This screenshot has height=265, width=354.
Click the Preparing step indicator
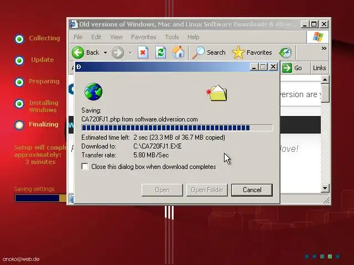click(19, 82)
